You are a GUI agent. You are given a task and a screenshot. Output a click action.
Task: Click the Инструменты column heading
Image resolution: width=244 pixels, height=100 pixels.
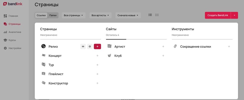pyautogui.click(x=183, y=29)
